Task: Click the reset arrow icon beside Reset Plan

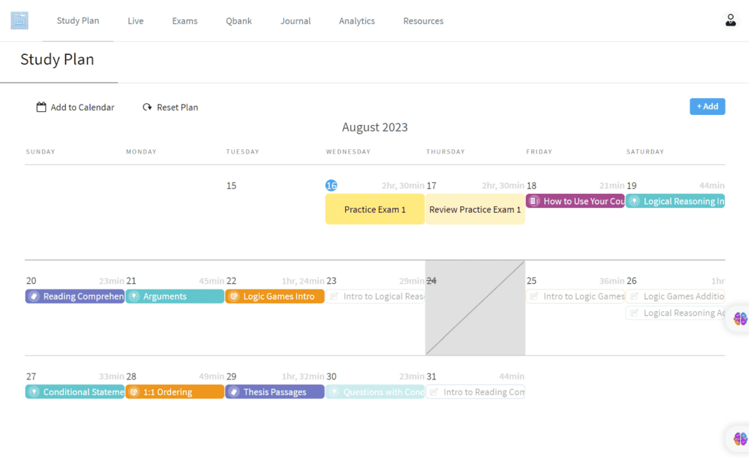Action: pos(146,107)
